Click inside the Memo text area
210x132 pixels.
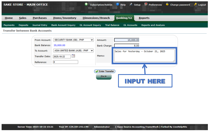[144, 55]
